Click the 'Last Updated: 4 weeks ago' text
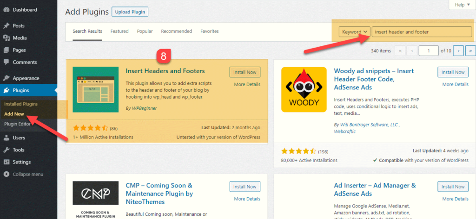The width and height of the screenshot is (476, 219). (x=441, y=150)
